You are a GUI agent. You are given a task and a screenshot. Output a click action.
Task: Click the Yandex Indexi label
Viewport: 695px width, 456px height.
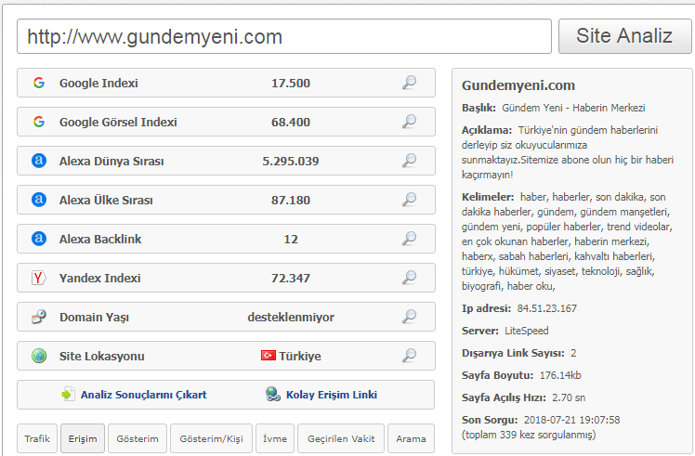100,278
